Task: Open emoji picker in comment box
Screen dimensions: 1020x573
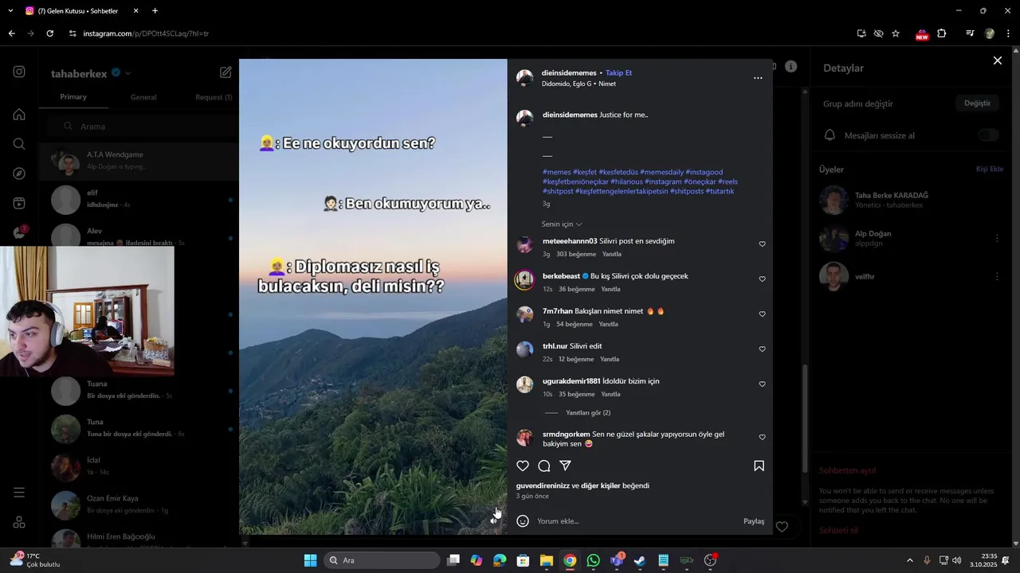Action: (523, 521)
